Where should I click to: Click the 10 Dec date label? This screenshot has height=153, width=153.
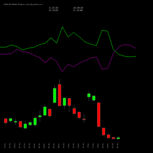(x=64, y=146)
